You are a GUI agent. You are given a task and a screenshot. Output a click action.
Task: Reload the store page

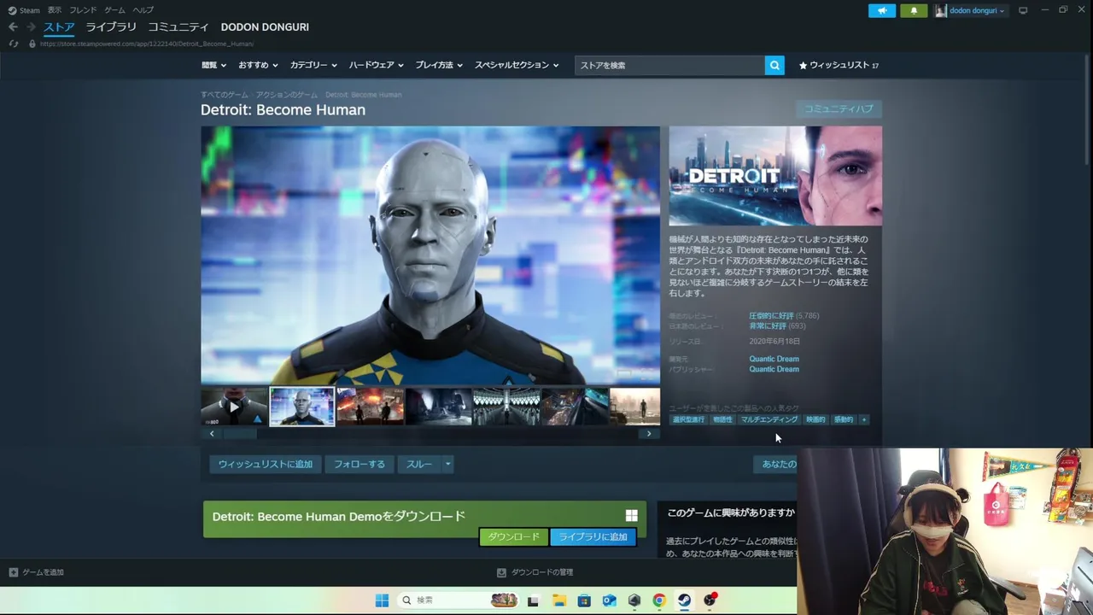click(x=14, y=44)
